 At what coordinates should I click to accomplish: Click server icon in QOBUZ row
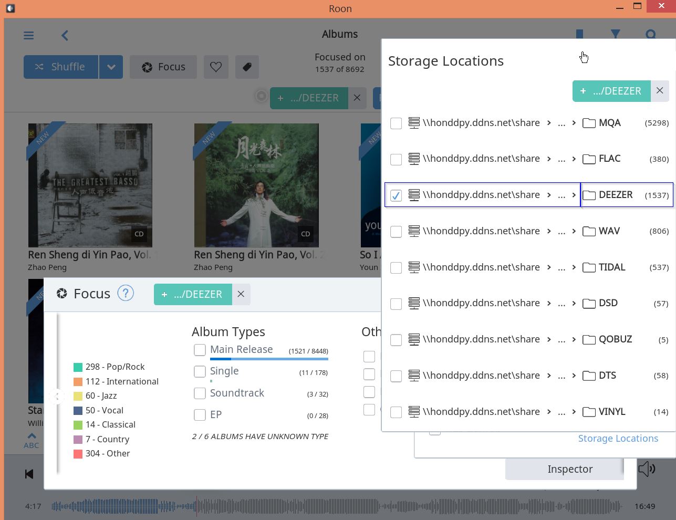click(414, 339)
